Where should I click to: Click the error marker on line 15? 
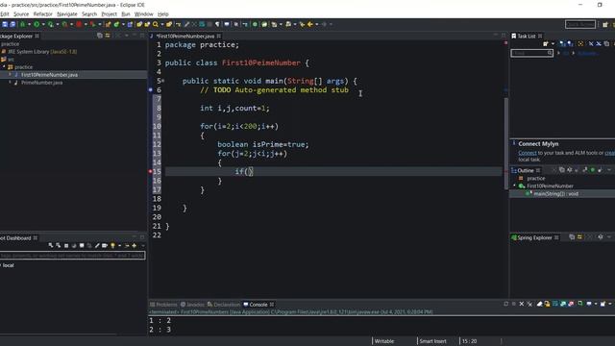(150, 171)
